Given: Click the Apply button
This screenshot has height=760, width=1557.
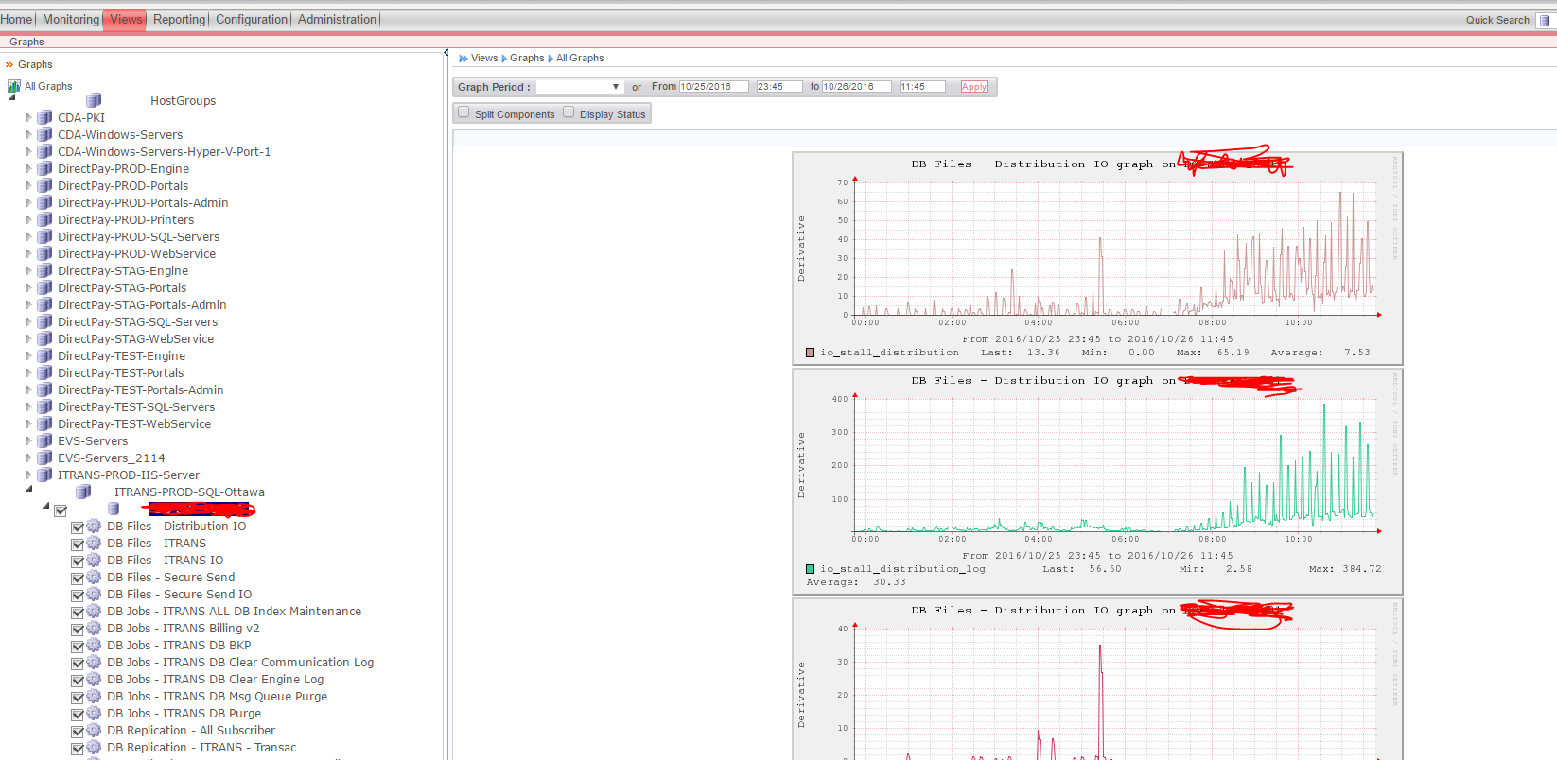Looking at the screenshot, I should tap(973, 87).
